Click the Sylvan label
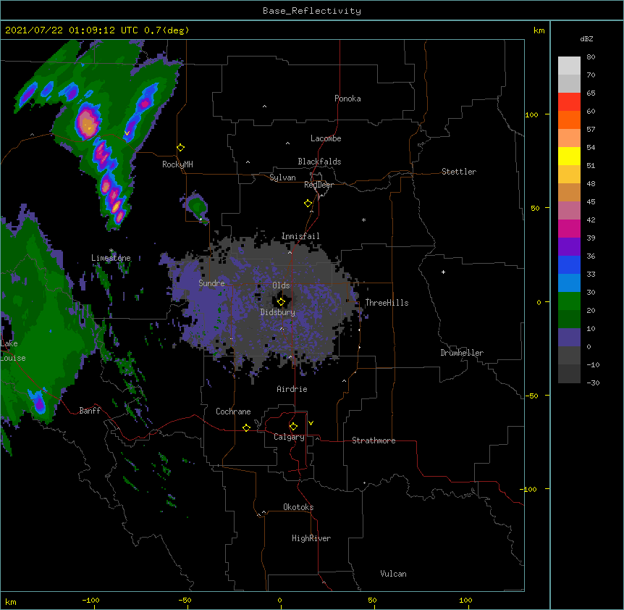The height and width of the screenshot is (610, 624). (x=282, y=177)
